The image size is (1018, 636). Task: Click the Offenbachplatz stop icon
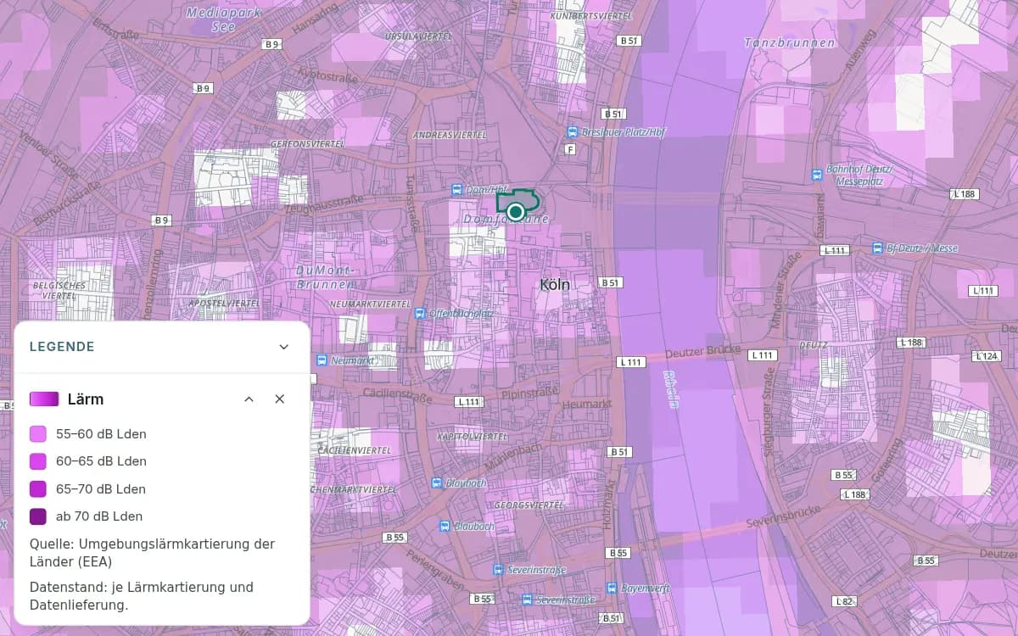point(419,313)
